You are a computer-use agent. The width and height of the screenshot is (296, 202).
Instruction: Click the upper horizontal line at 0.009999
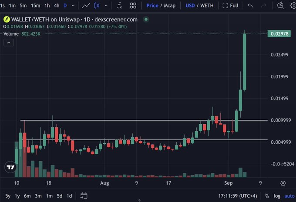(144, 120)
